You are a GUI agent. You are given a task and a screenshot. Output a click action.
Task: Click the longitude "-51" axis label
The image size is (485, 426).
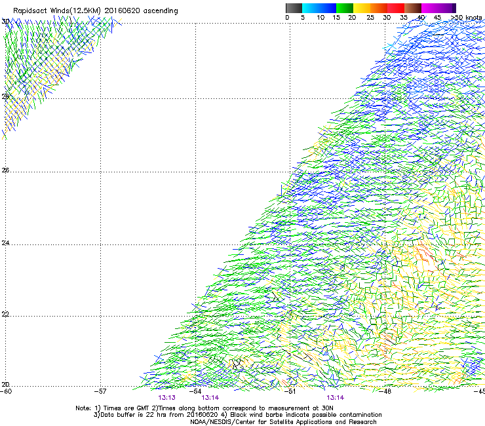290,391
